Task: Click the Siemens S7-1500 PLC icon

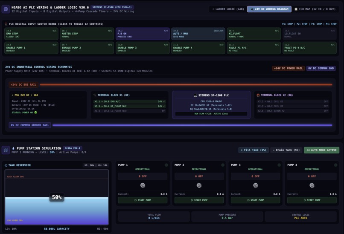Action: click(x=195, y=95)
